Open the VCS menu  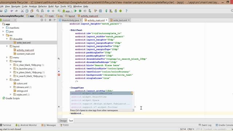coord(70,7)
